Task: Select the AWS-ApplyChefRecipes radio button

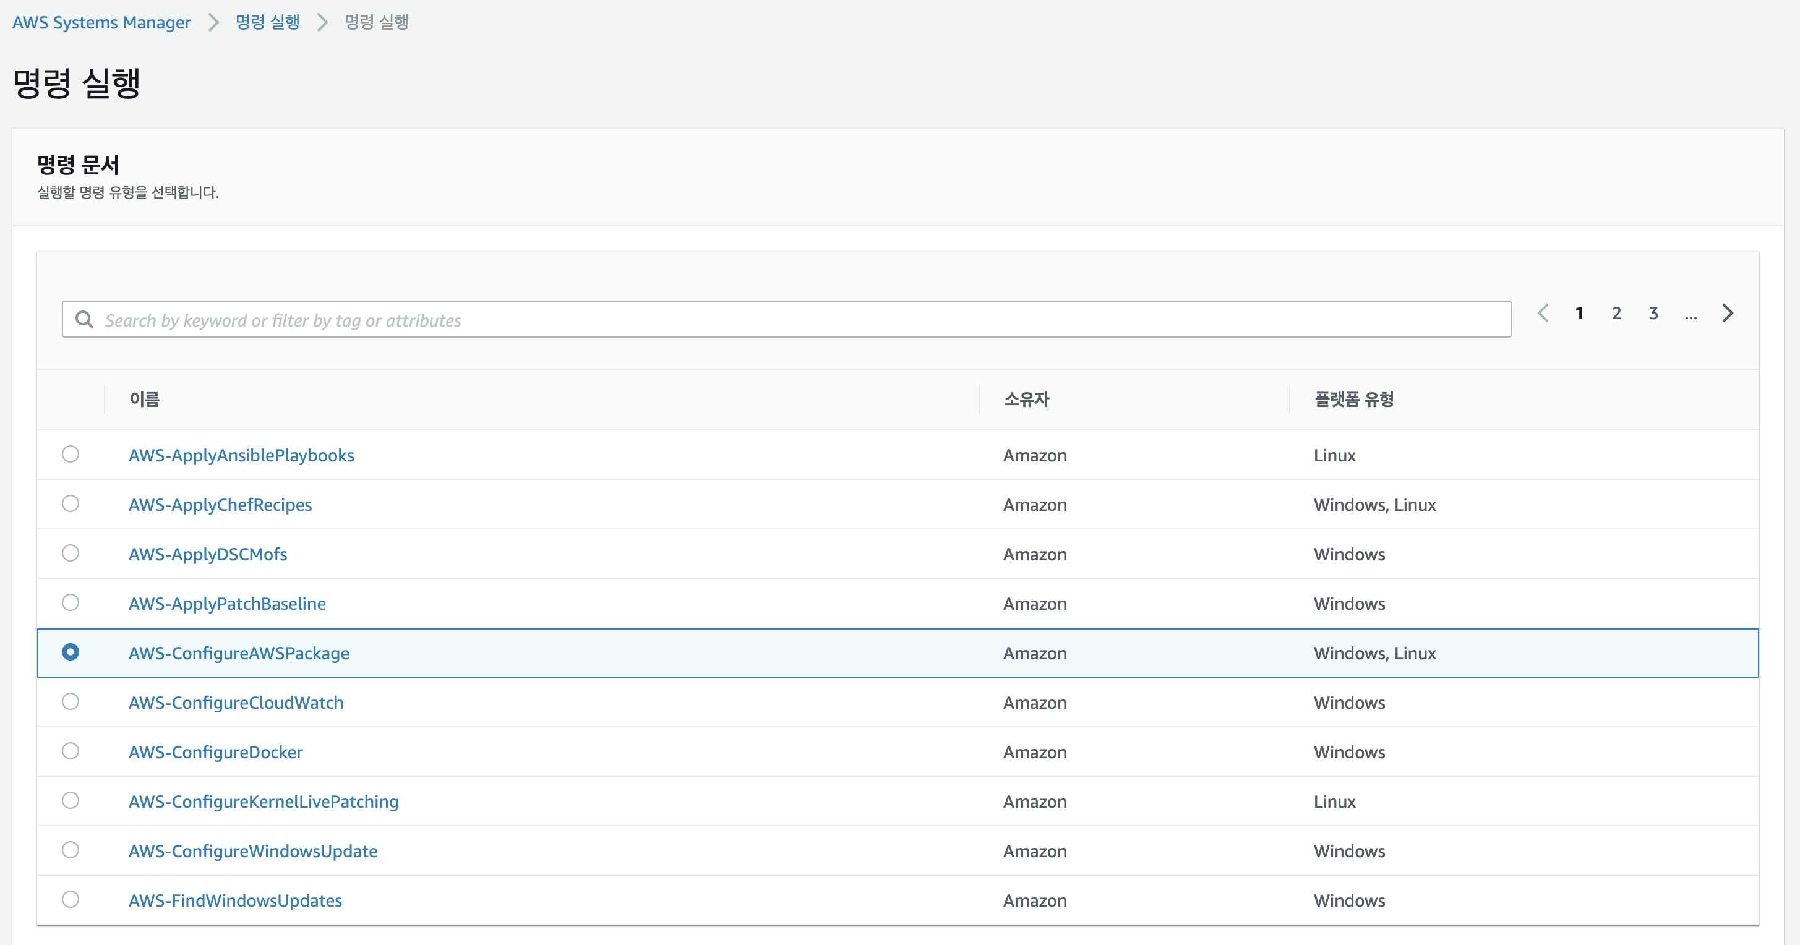Action: click(x=71, y=503)
